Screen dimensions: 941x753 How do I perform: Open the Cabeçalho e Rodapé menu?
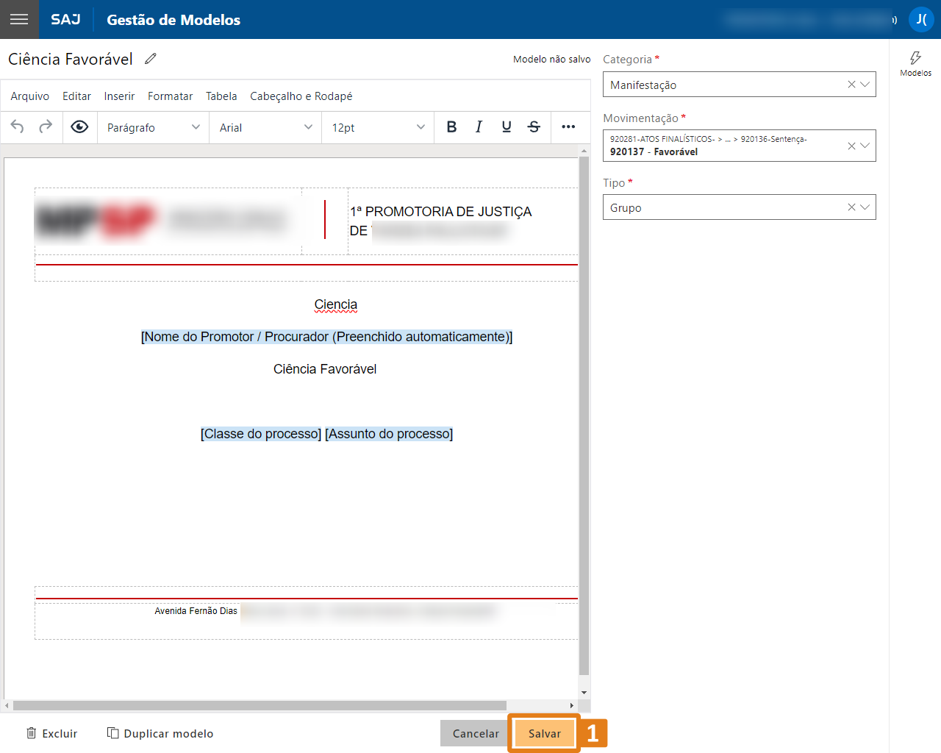pyautogui.click(x=301, y=96)
